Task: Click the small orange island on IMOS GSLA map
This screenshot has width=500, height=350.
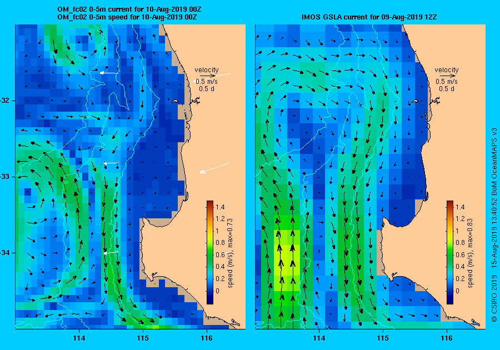Action: pyautogui.click(x=414, y=101)
